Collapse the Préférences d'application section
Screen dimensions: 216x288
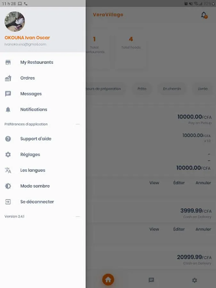(78, 124)
